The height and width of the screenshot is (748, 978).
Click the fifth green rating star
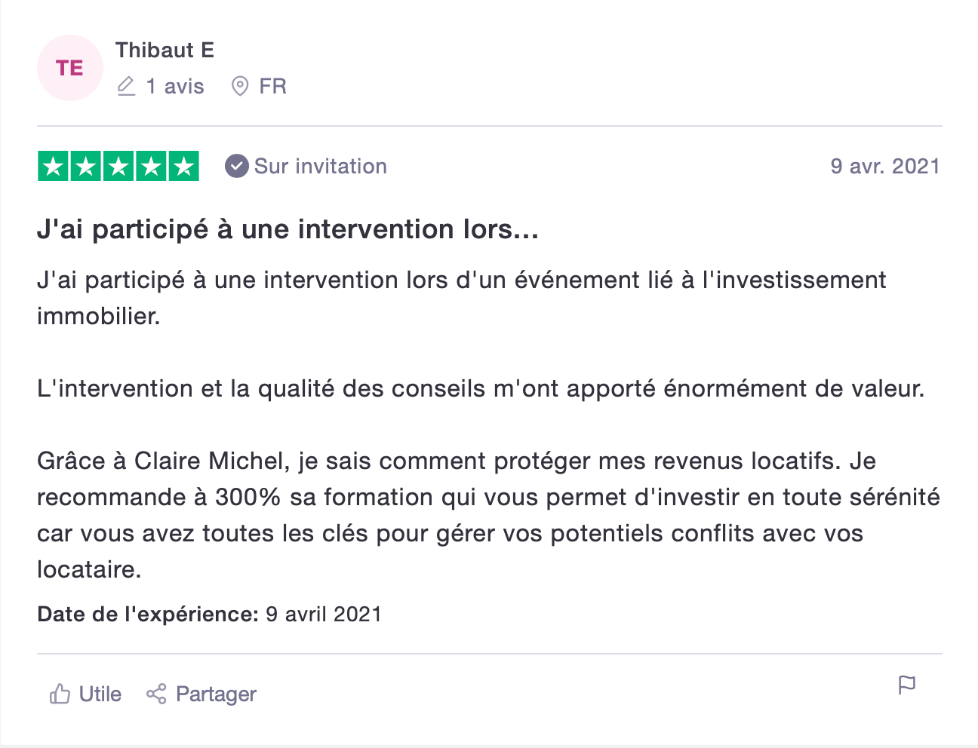pos(183,167)
